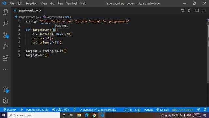Click the master branch in status bar
The width and height of the screenshot is (209, 118).
point(10,110)
